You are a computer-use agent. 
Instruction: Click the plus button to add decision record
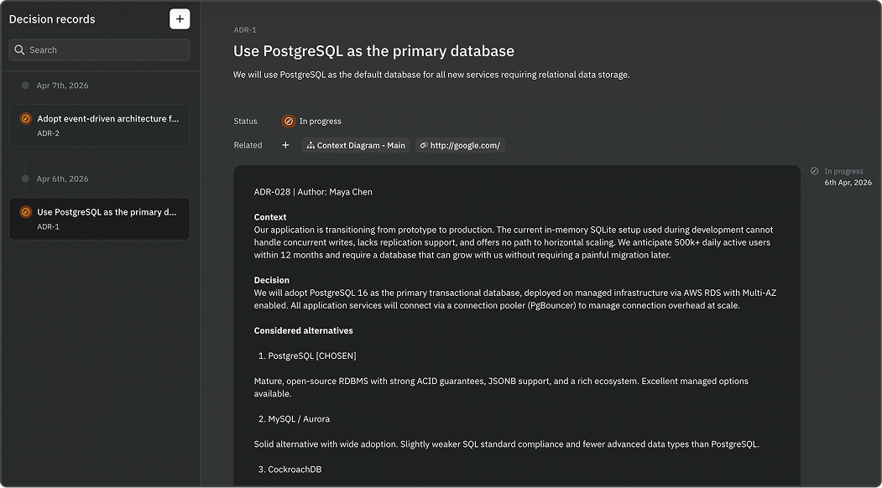click(180, 19)
